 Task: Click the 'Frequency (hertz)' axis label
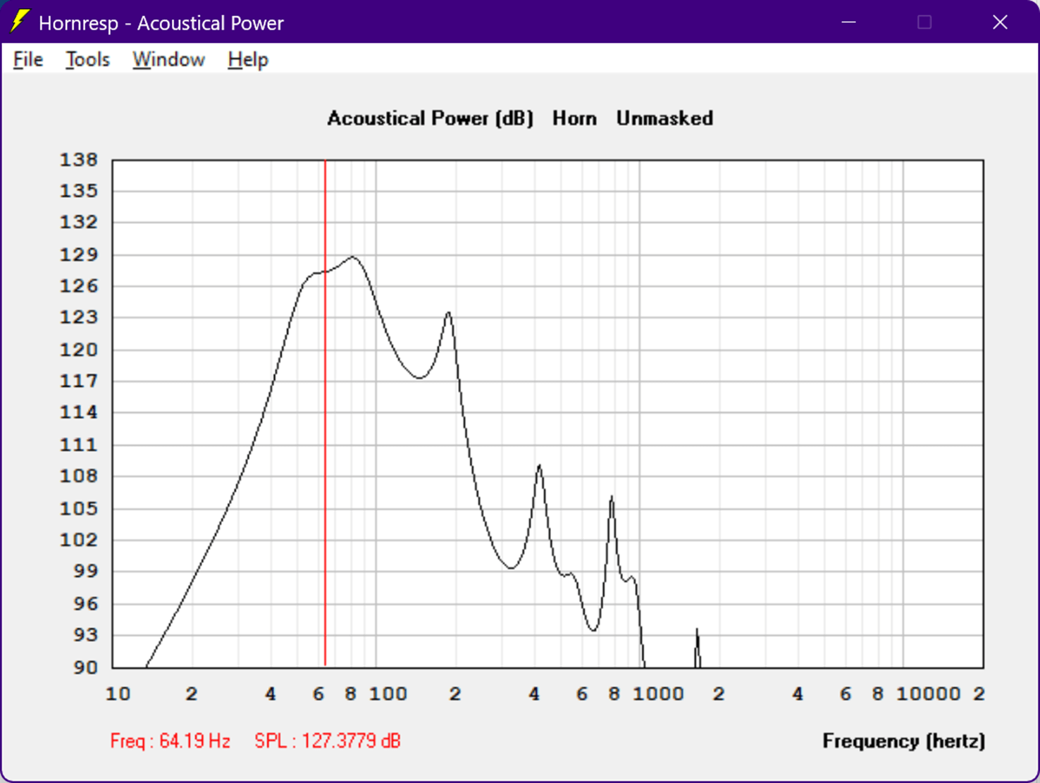tap(904, 741)
